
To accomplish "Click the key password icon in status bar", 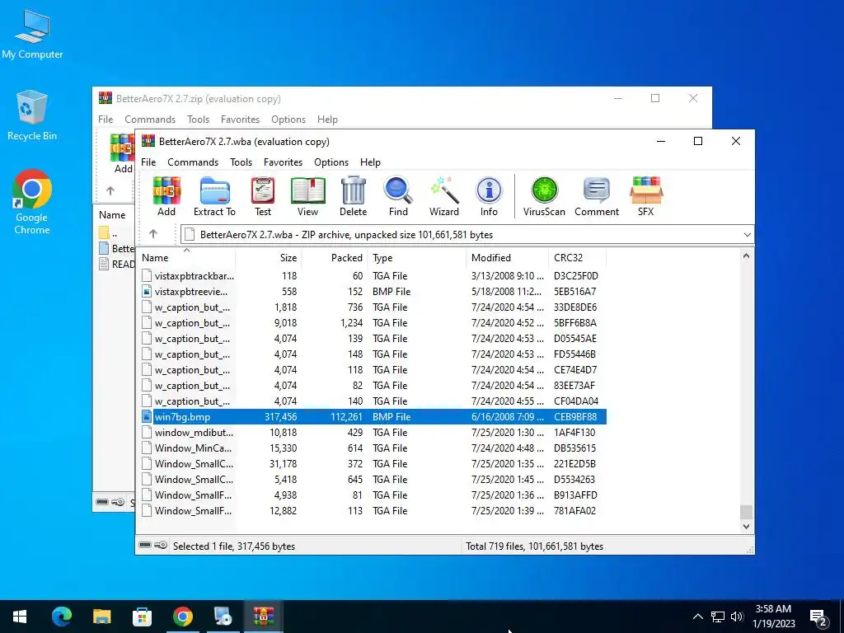I will [161, 546].
